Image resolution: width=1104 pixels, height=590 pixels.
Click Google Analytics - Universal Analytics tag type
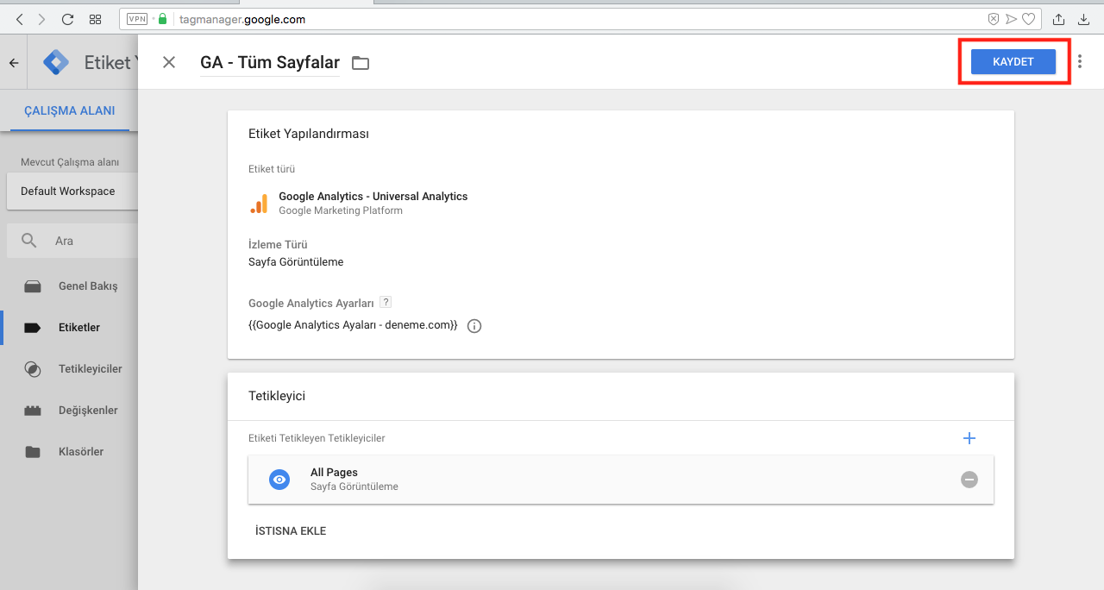(x=373, y=197)
